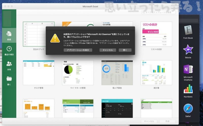Open the Safari compass icon
This screenshot has height=126, width=203.
click(x=188, y=108)
